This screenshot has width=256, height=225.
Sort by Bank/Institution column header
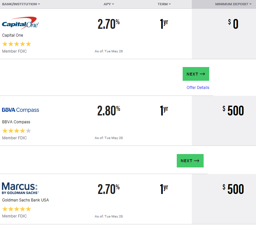click(x=21, y=4)
